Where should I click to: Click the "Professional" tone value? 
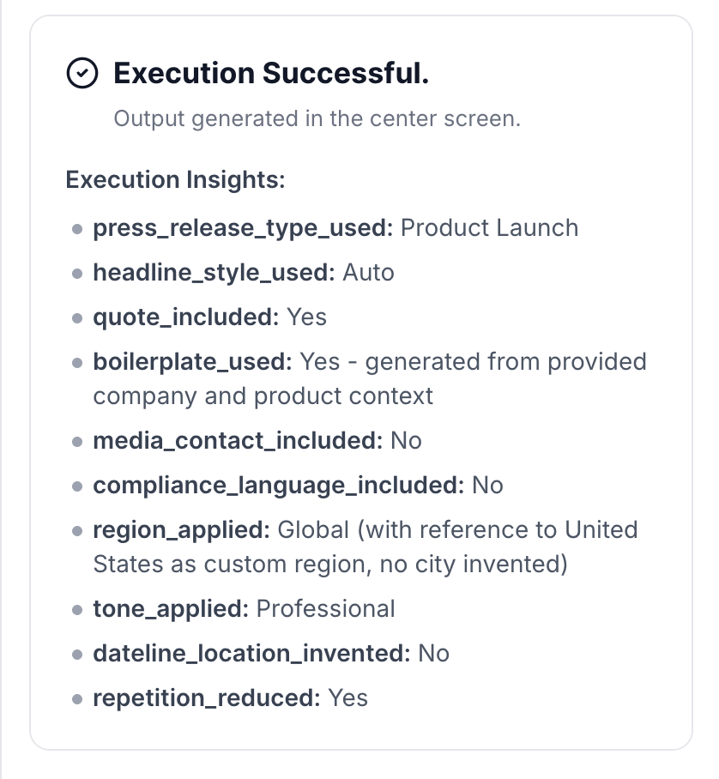[x=326, y=609]
